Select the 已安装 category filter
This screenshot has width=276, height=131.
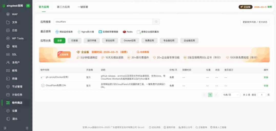click(75, 41)
